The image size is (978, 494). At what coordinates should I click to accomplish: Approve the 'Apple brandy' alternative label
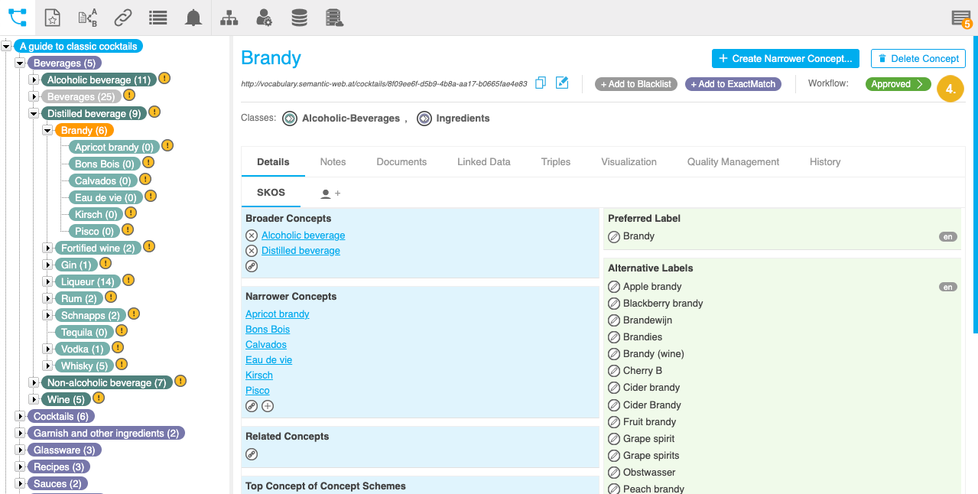[613, 286]
